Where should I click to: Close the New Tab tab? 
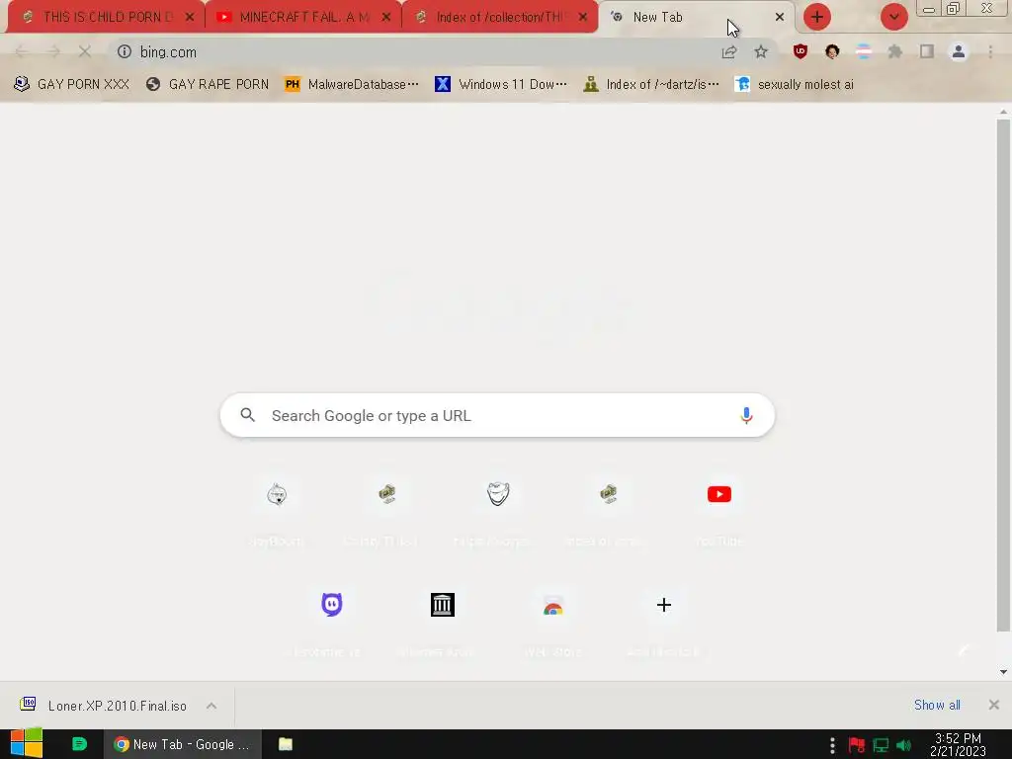point(780,17)
